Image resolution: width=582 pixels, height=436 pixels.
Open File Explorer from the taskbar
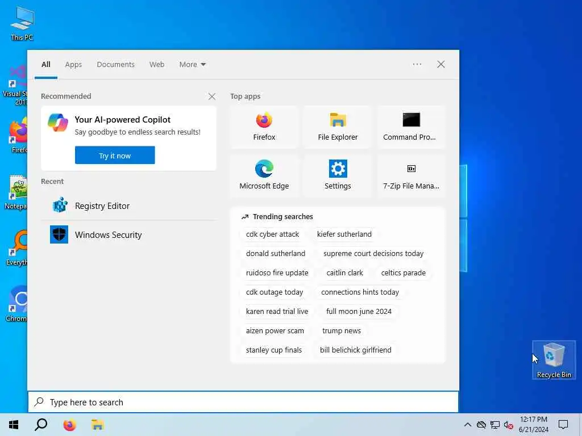tap(98, 425)
